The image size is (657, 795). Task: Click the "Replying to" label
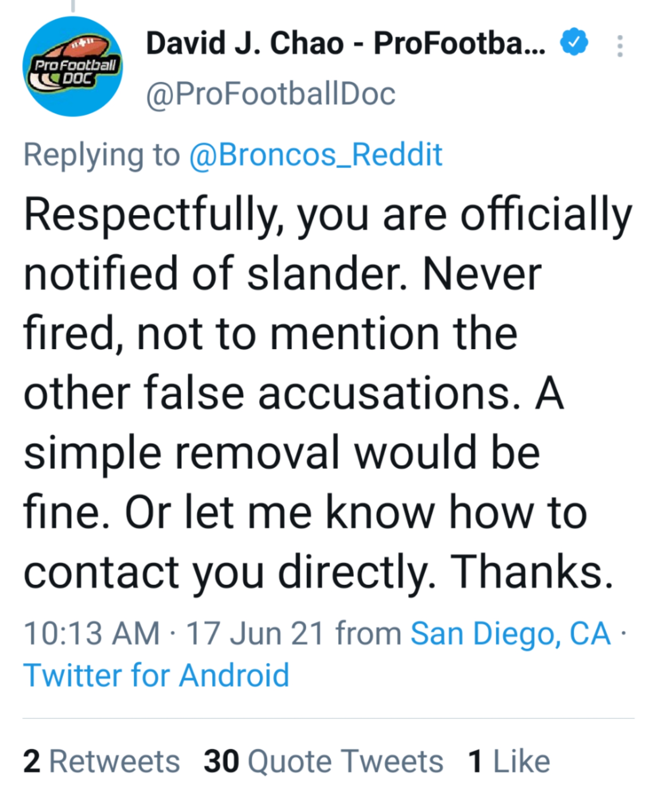tap(102, 155)
